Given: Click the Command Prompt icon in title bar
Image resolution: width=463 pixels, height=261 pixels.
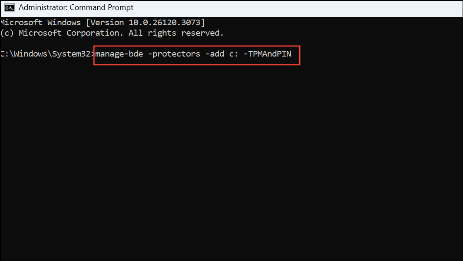Looking at the screenshot, I should 10,7.
